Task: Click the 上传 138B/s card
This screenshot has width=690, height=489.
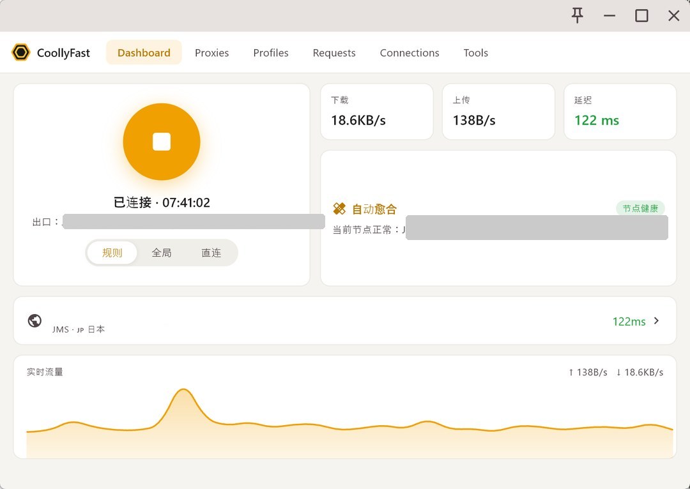Action: [x=498, y=112]
